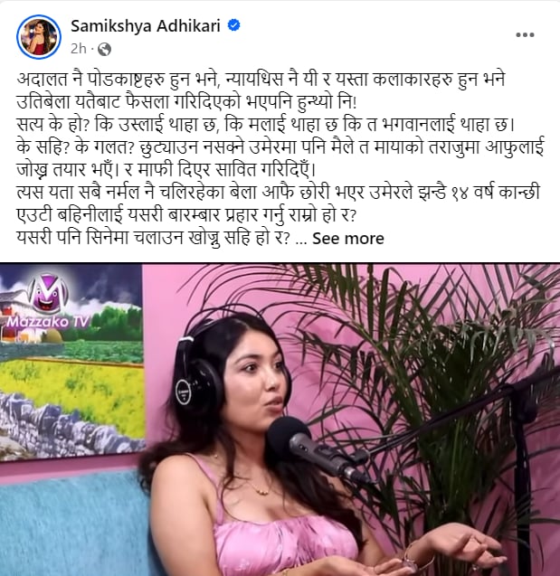Open the three-dot post options menu

click(525, 35)
